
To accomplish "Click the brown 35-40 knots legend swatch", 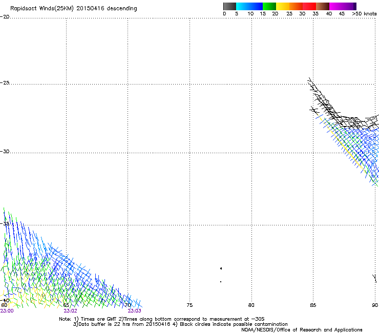I will click(x=323, y=6).
